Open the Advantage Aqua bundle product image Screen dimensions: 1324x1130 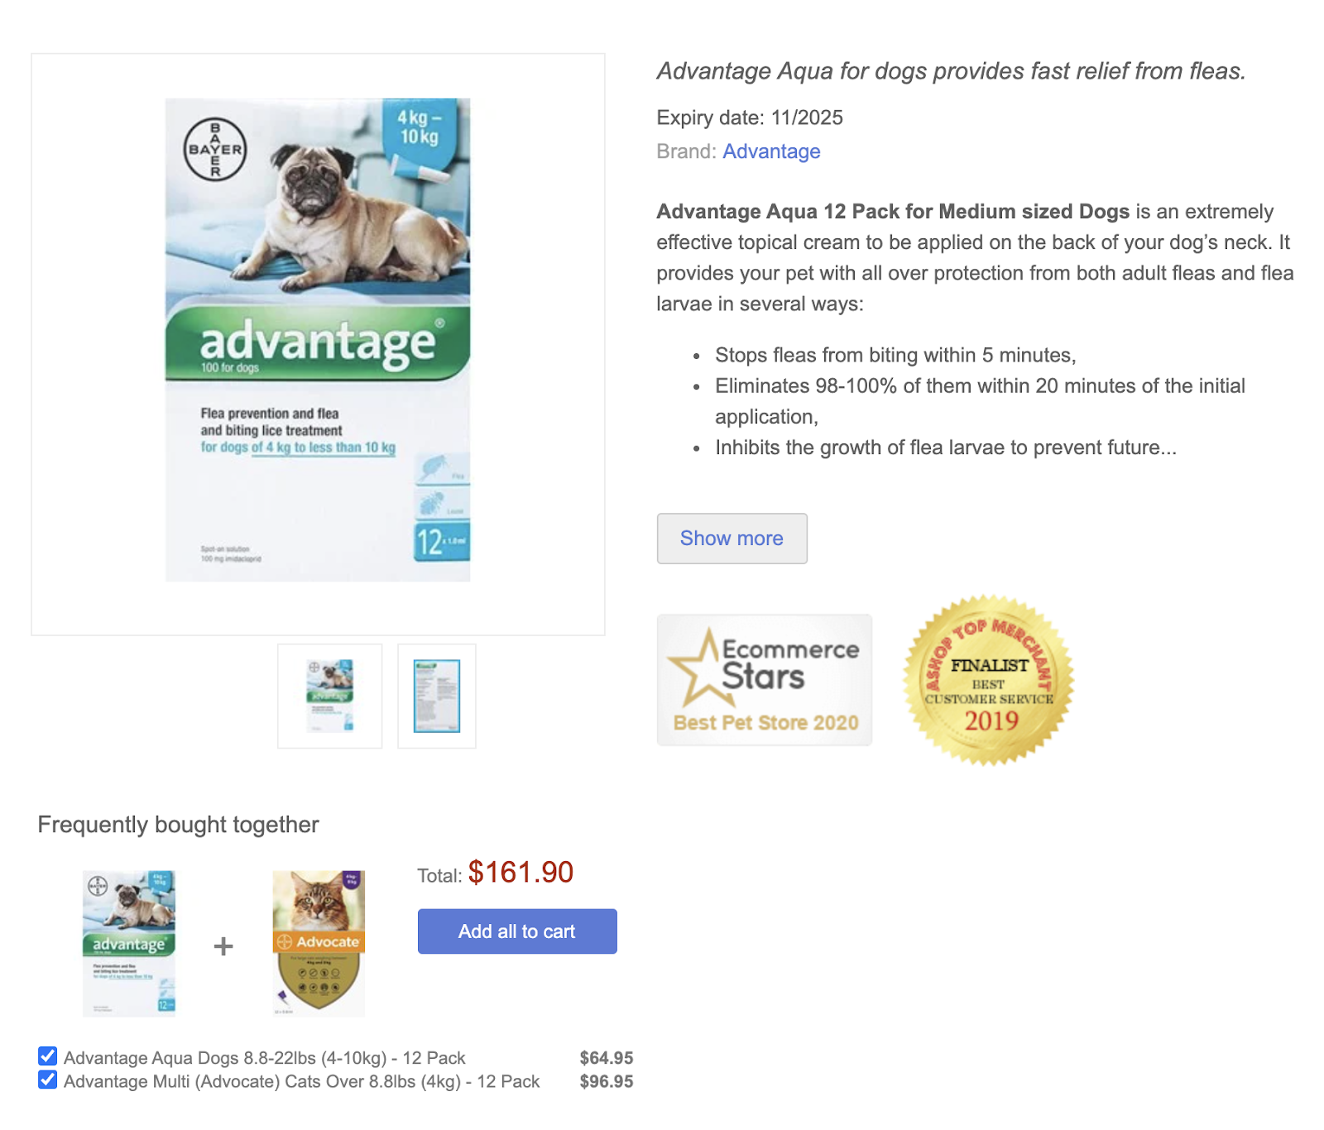(129, 943)
